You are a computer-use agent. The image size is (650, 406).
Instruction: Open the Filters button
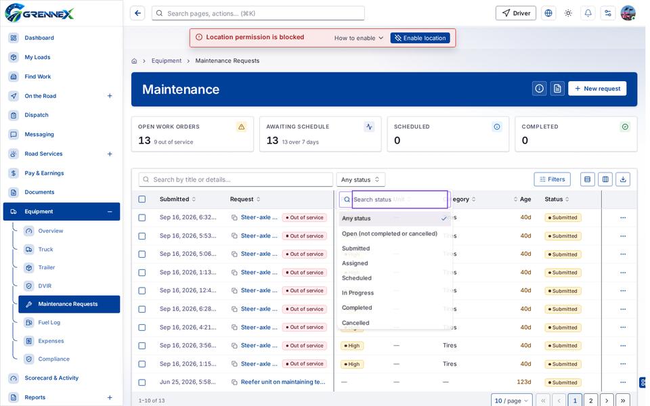pyautogui.click(x=552, y=179)
